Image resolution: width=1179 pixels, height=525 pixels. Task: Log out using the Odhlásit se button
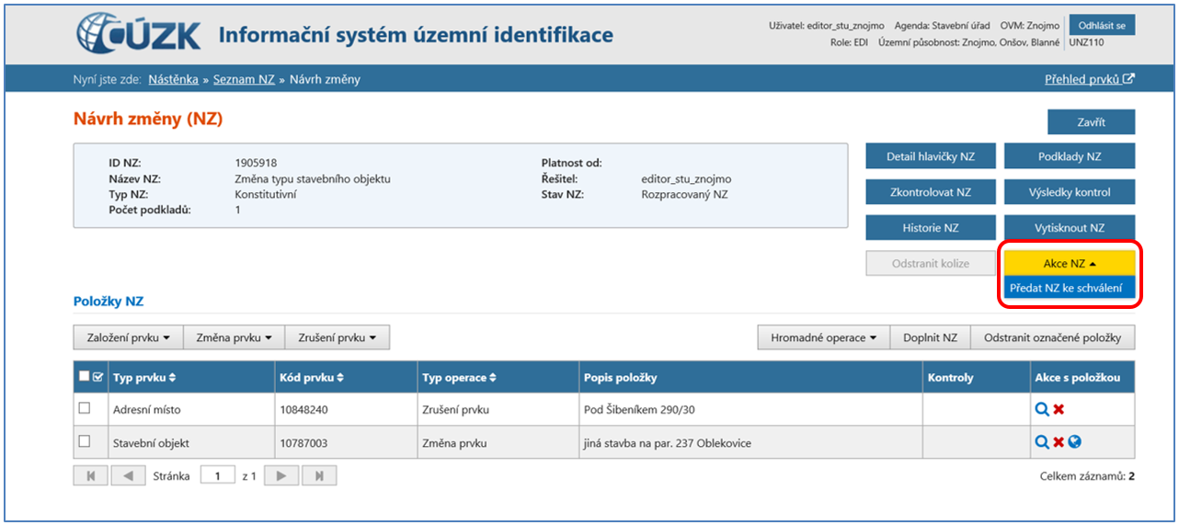coord(1102,25)
